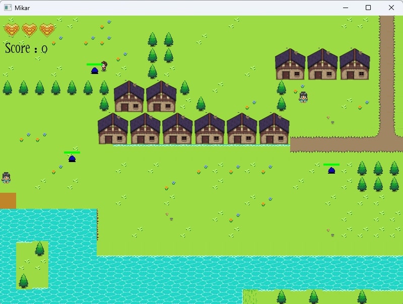Click the Mikar window title
Viewport: 403px width, 304px height.
tap(22, 8)
